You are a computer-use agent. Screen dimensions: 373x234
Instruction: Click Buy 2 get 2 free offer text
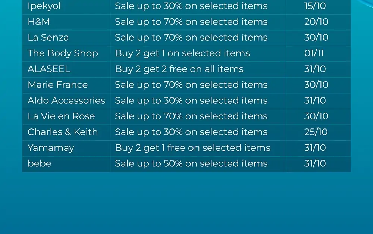[179, 69]
